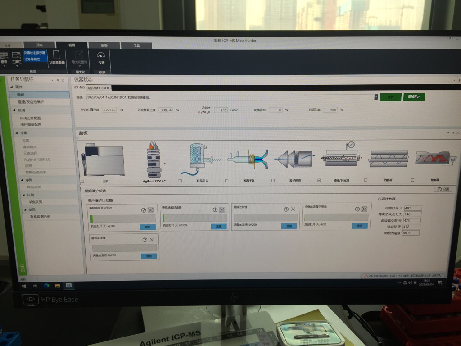This screenshot has height=346, width=461.
Task: Click the Agilent 1200 LC instrument image
Action: (x=154, y=159)
